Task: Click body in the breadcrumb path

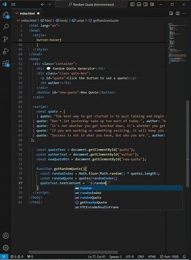Action: tap(63, 20)
